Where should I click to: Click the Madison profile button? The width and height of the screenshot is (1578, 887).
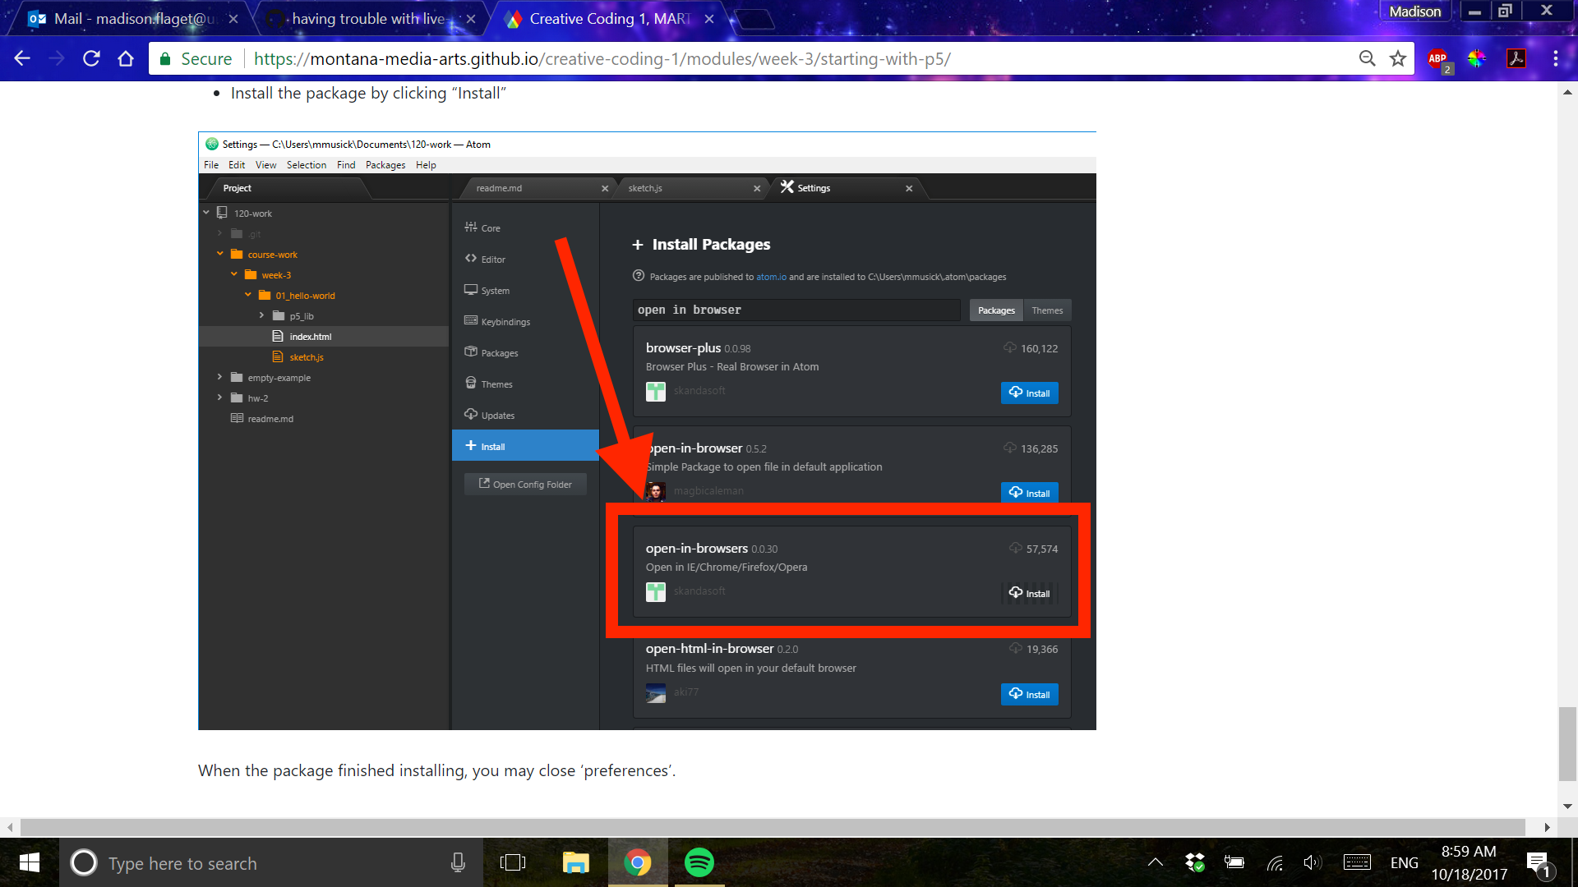click(1414, 11)
